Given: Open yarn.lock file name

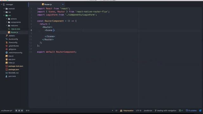Looking at the screenshot, I should pos(12,76).
